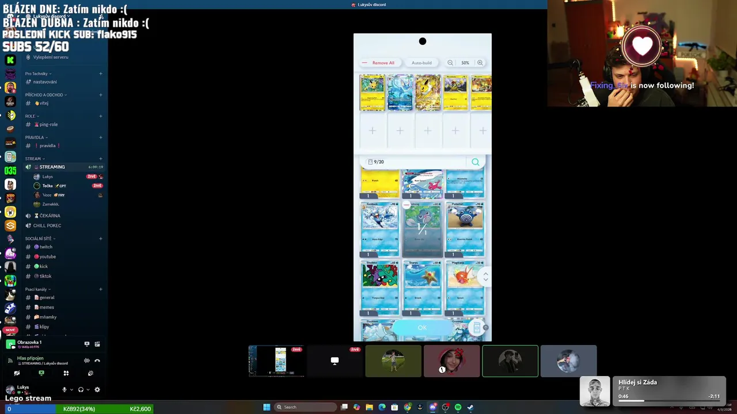
Task: Open soundboard icon in voice panel
Action: tap(90, 373)
